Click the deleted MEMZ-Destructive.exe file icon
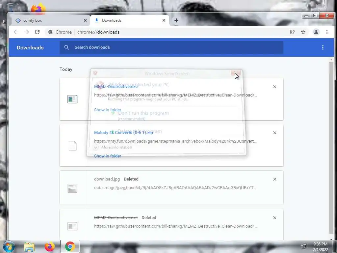The height and width of the screenshot is (253, 337). (72, 226)
